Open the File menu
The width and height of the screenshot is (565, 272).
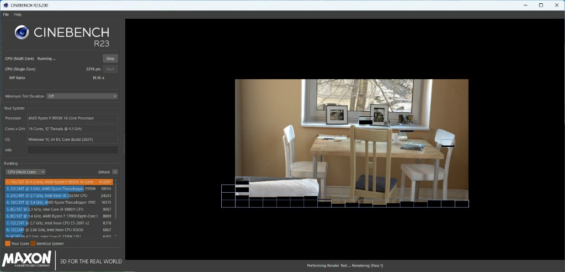6,14
